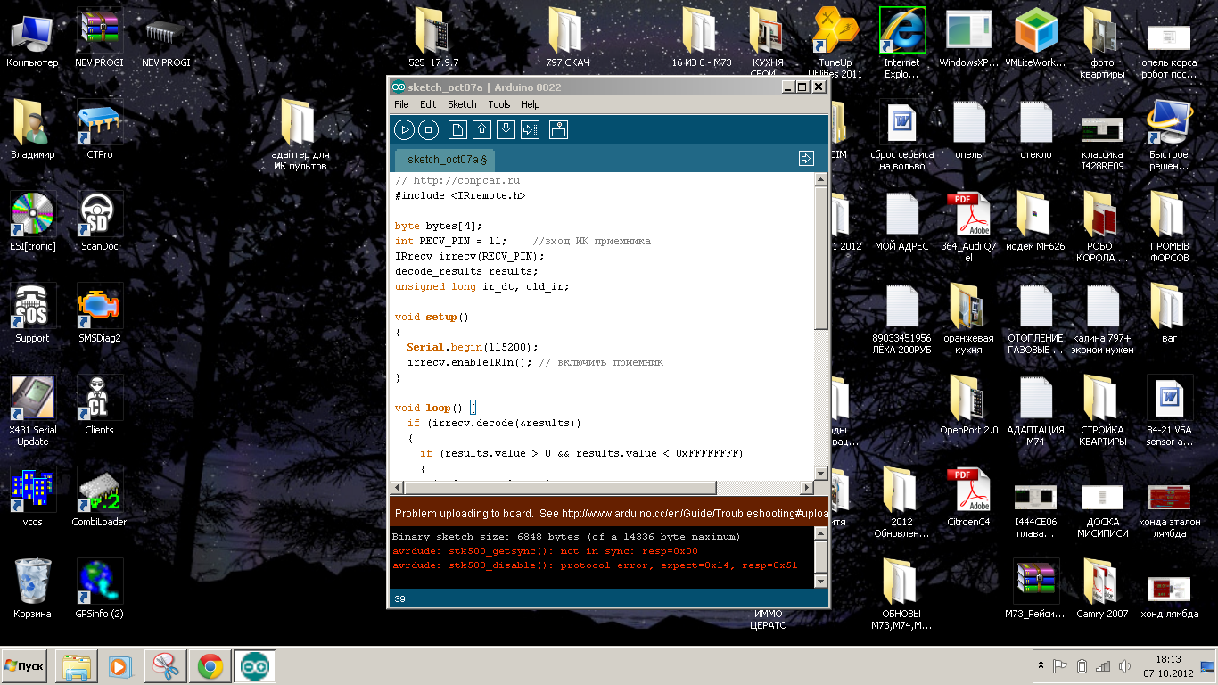Select the sketch_oct07a tab
Image resolution: width=1218 pixels, height=685 pixels.
click(446, 160)
